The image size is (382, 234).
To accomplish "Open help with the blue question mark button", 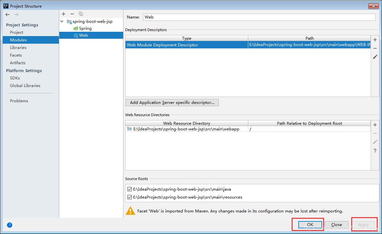I will 10,225.
